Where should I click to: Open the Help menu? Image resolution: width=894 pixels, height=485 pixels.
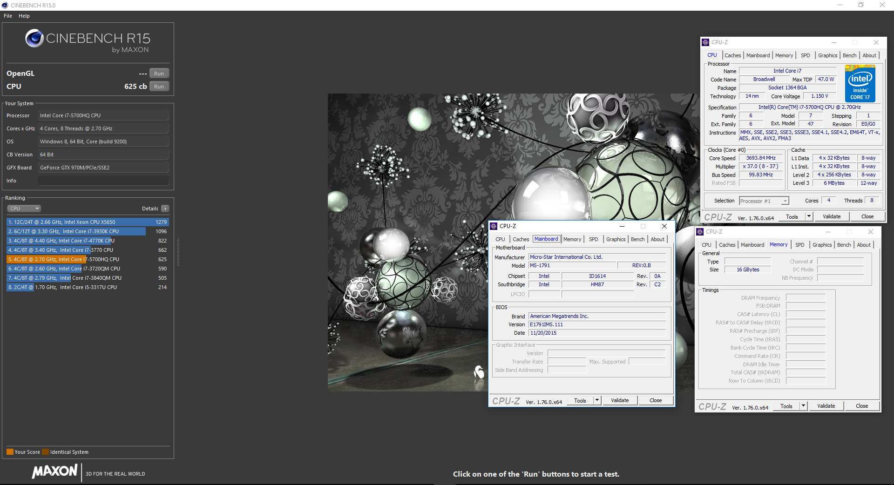pos(24,16)
